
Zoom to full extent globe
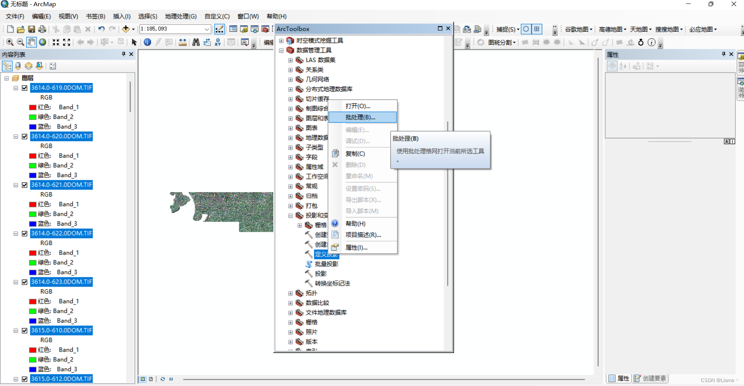pos(42,42)
